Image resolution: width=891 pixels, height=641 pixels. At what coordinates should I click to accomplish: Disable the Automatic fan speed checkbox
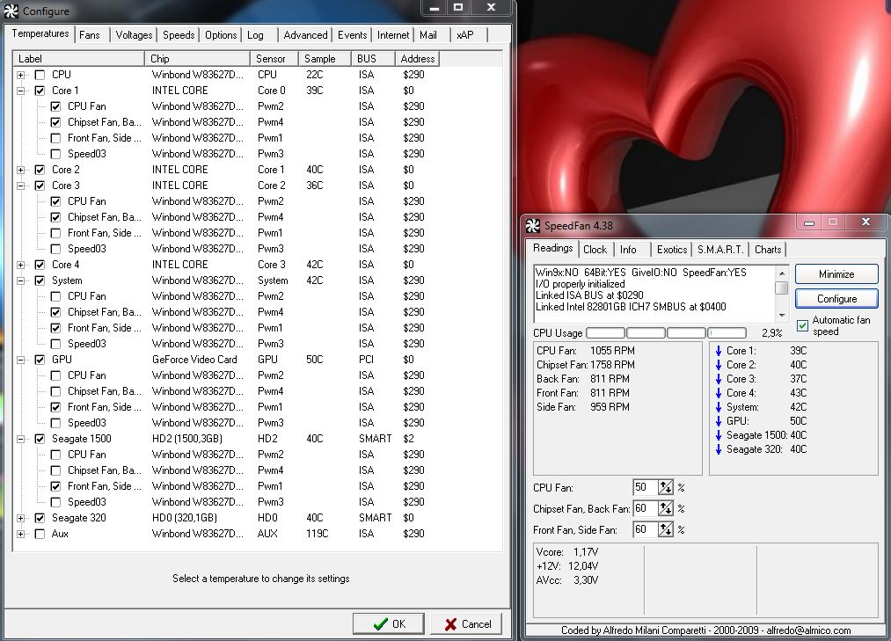[x=802, y=326]
